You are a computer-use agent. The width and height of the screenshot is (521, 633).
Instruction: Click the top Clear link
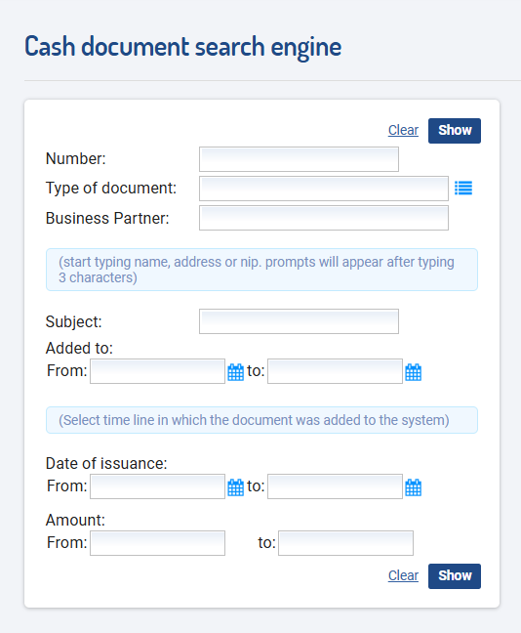(403, 130)
